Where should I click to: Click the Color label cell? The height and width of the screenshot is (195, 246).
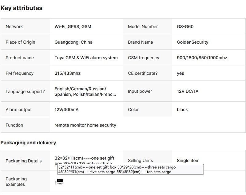(x=133, y=110)
